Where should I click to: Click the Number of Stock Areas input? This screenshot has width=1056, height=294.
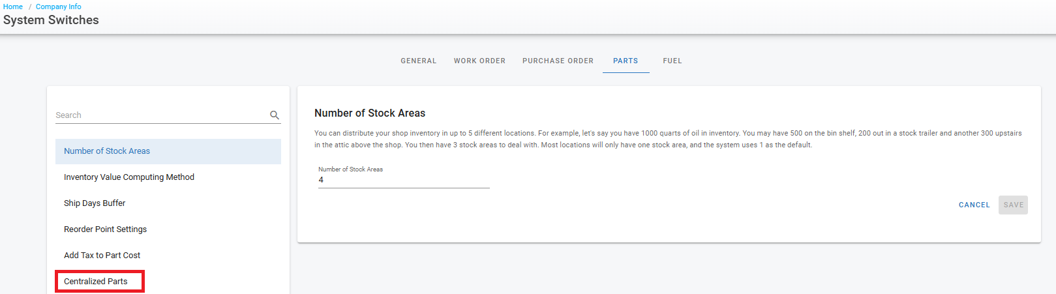click(x=403, y=180)
